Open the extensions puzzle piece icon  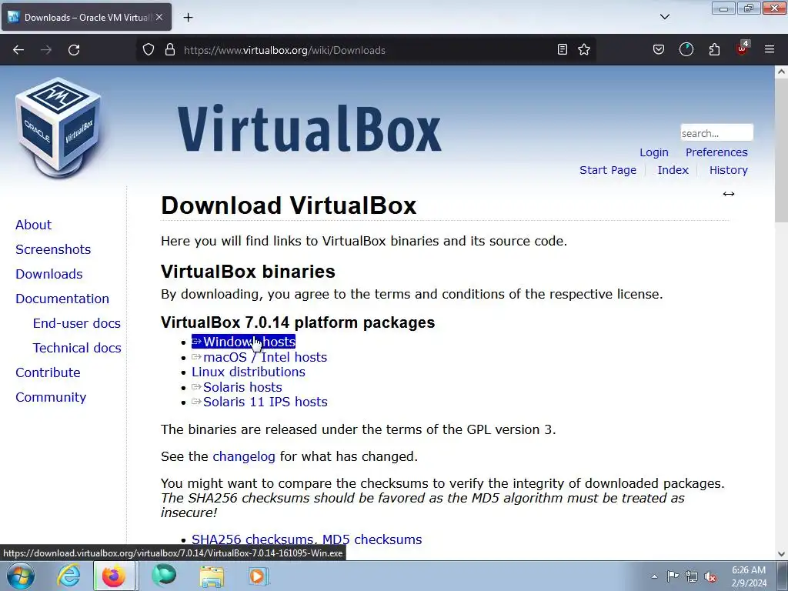[x=714, y=49]
